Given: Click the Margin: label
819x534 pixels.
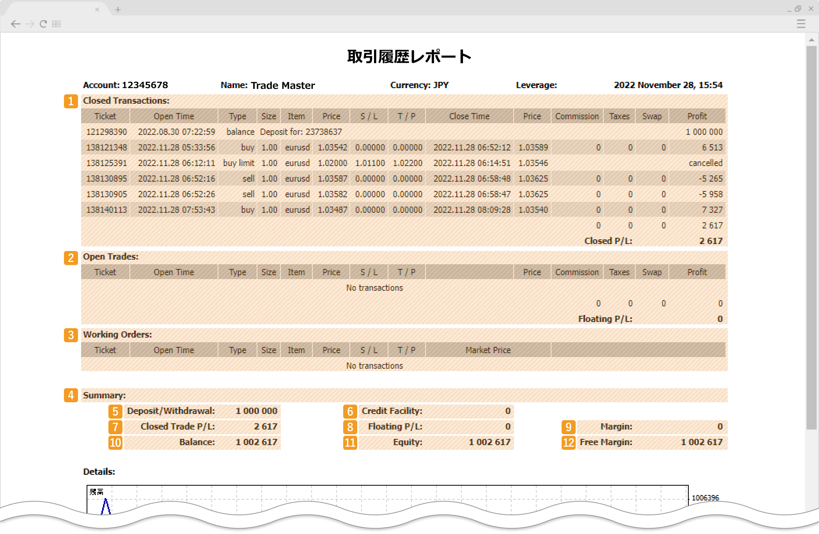Looking at the screenshot, I should click(616, 426).
